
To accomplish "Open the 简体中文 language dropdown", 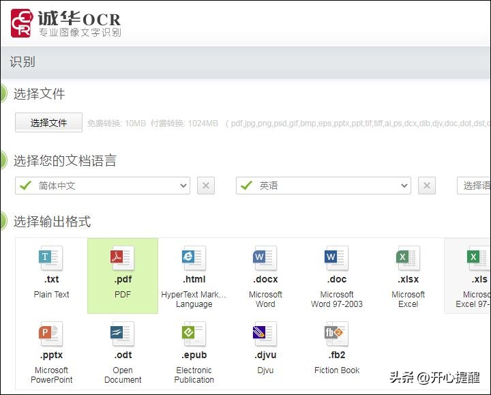I will coord(102,186).
